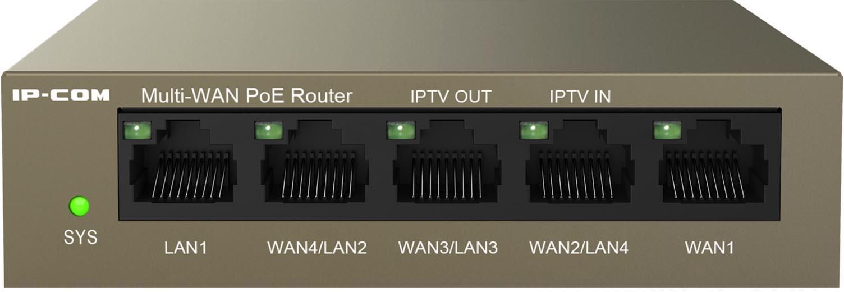Click the IP-COM brand logo
This screenshot has width=844, height=292.
[x=61, y=95]
